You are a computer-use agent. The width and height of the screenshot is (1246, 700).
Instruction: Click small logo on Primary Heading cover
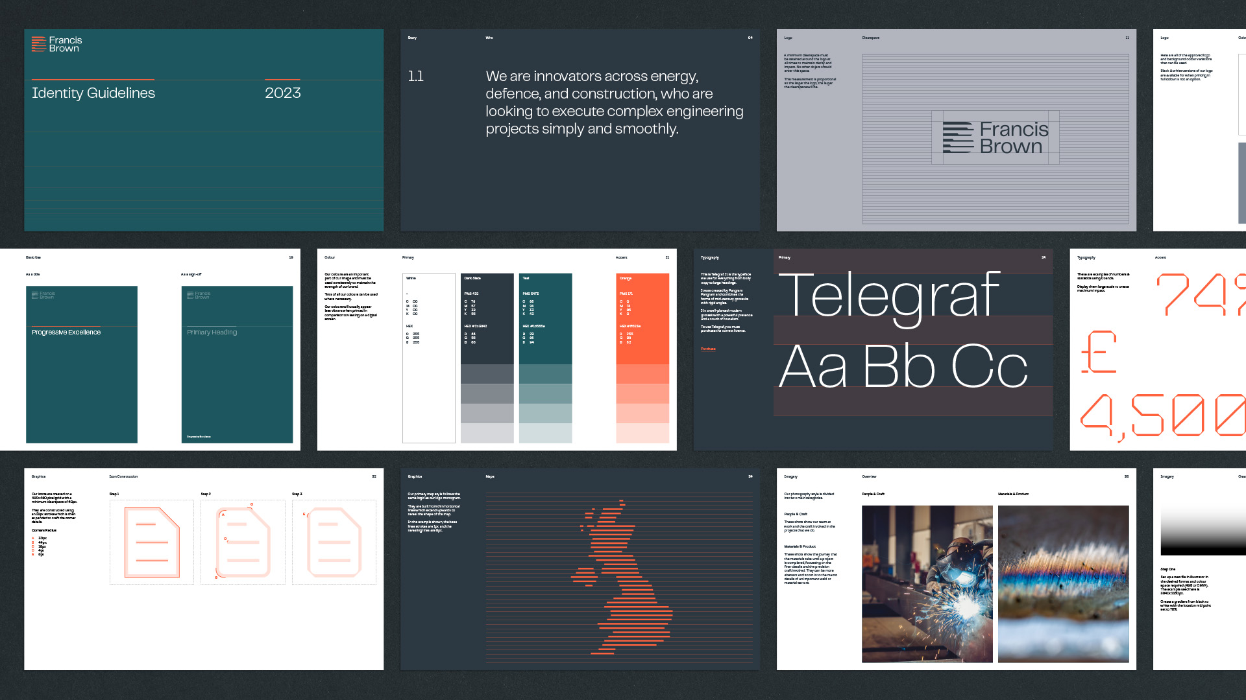pyautogui.click(x=199, y=296)
